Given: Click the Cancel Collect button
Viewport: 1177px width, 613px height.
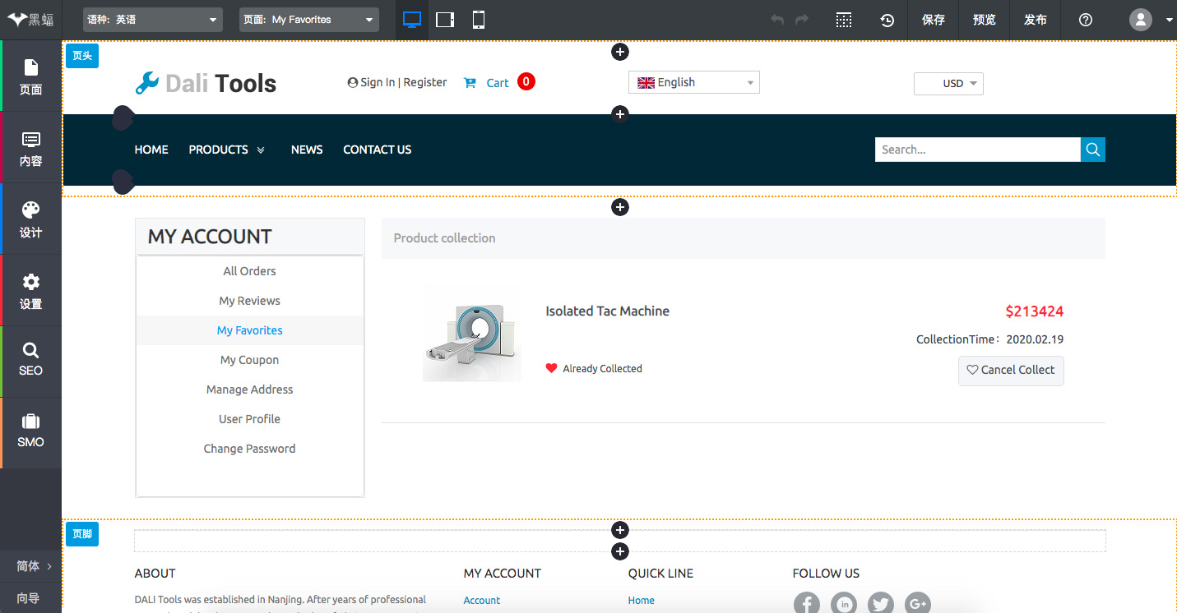Looking at the screenshot, I should point(1011,371).
